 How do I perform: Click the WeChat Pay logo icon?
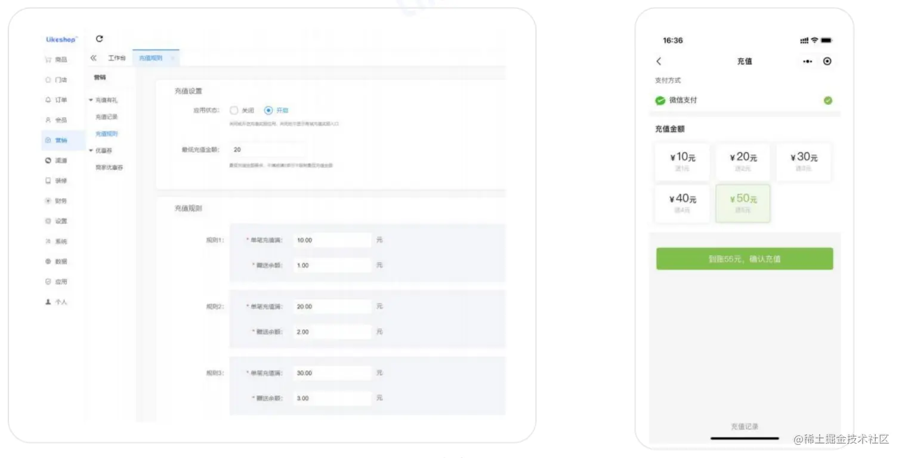click(660, 100)
